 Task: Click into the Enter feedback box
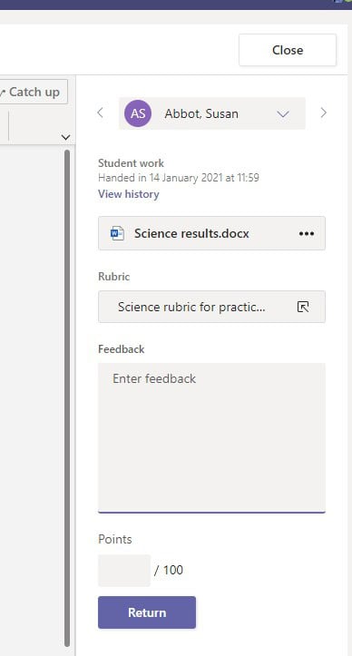[211, 437]
